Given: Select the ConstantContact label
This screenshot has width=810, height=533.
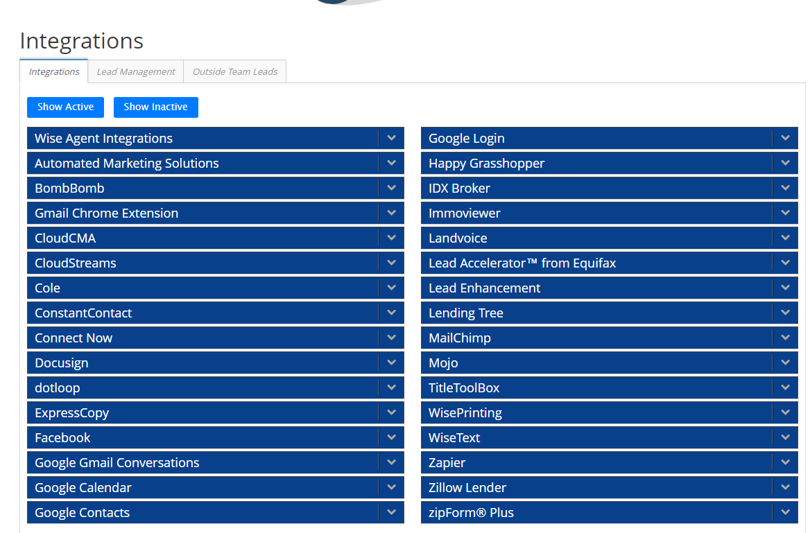Looking at the screenshot, I should tap(83, 313).
